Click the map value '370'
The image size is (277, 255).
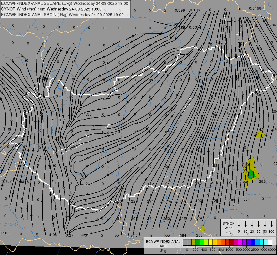198,183
